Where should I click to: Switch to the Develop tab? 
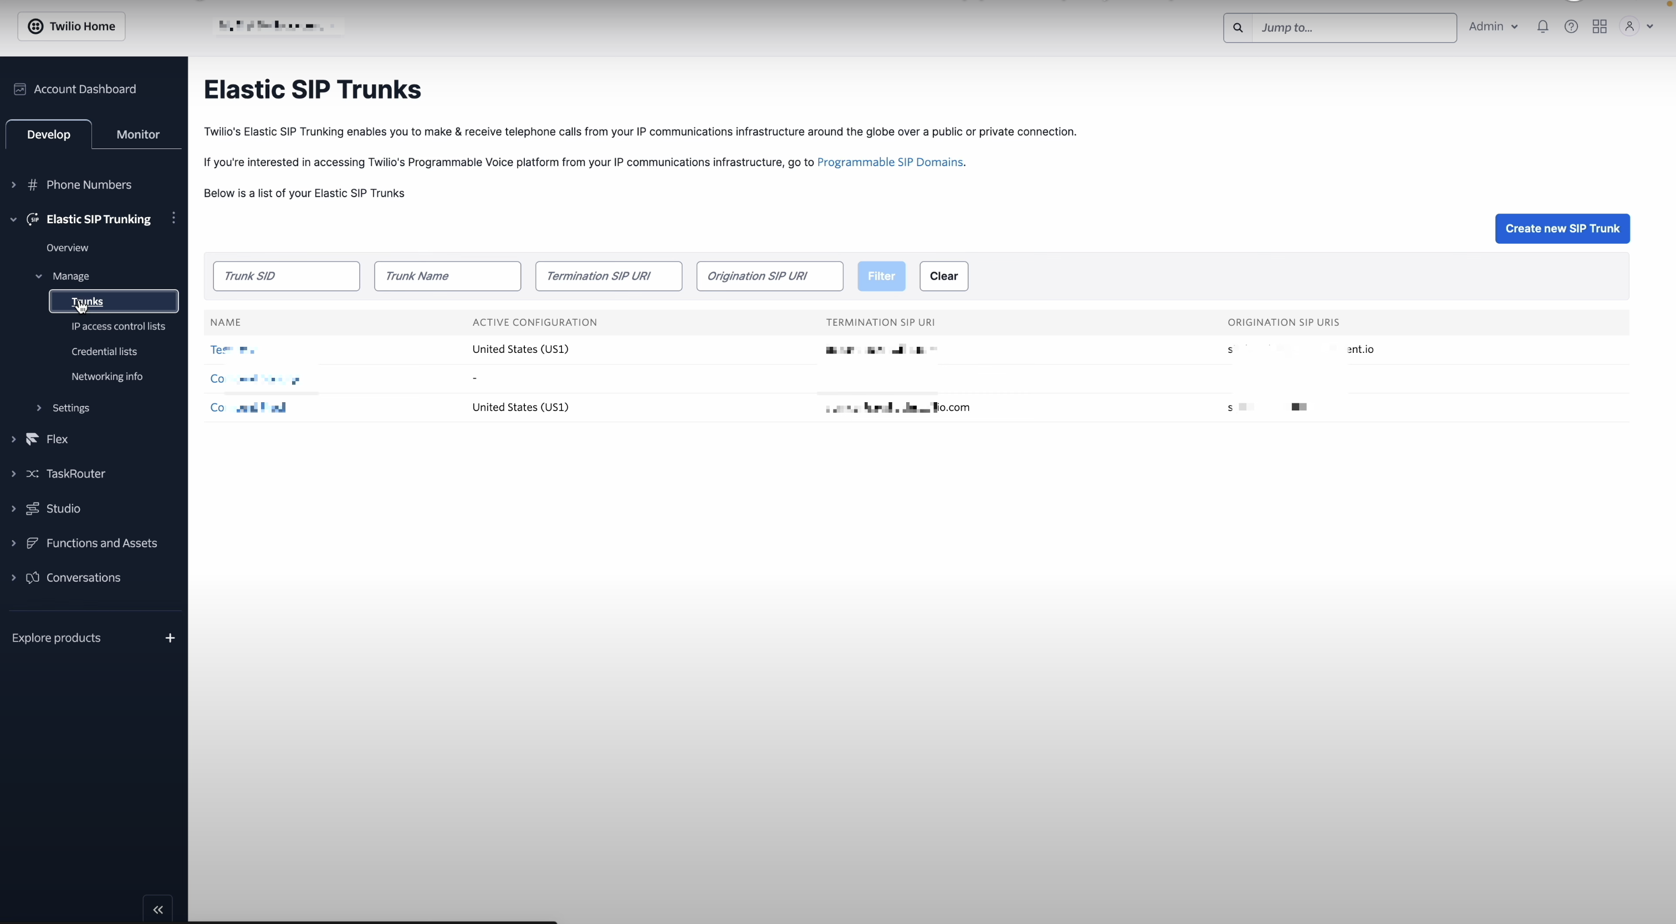click(49, 135)
